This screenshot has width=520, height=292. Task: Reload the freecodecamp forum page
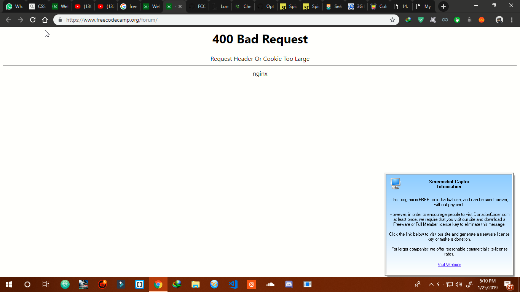point(32,19)
